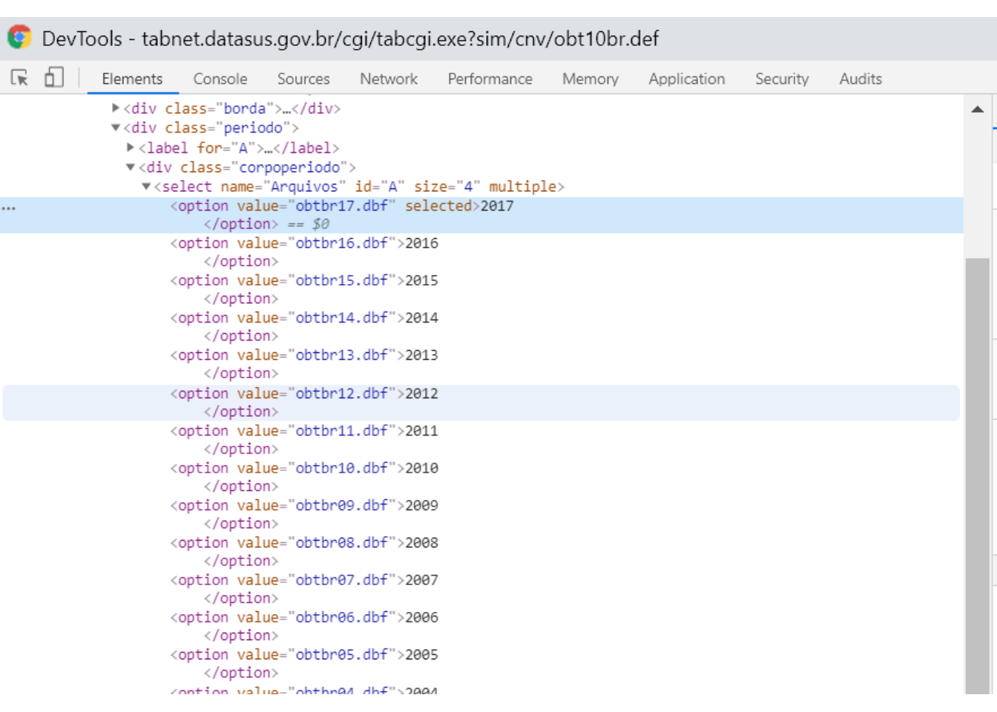Switch to the Console tab
997x712 pixels.
(x=220, y=79)
